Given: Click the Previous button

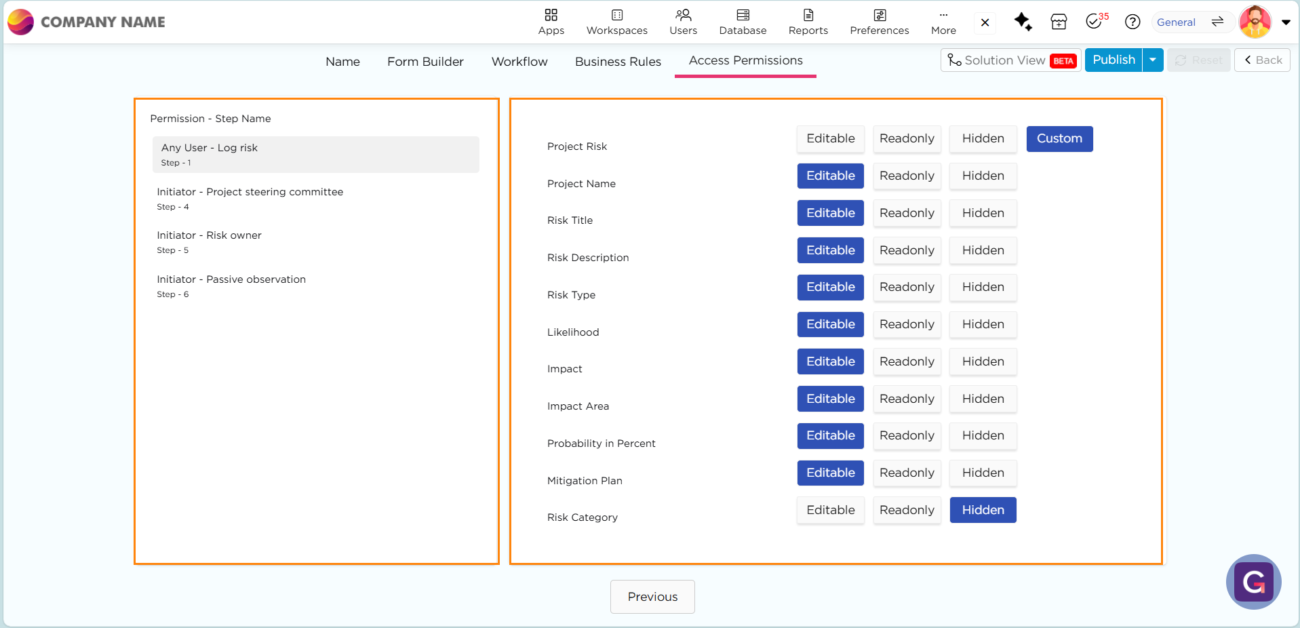Looking at the screenshot, I should pos(652,597).
